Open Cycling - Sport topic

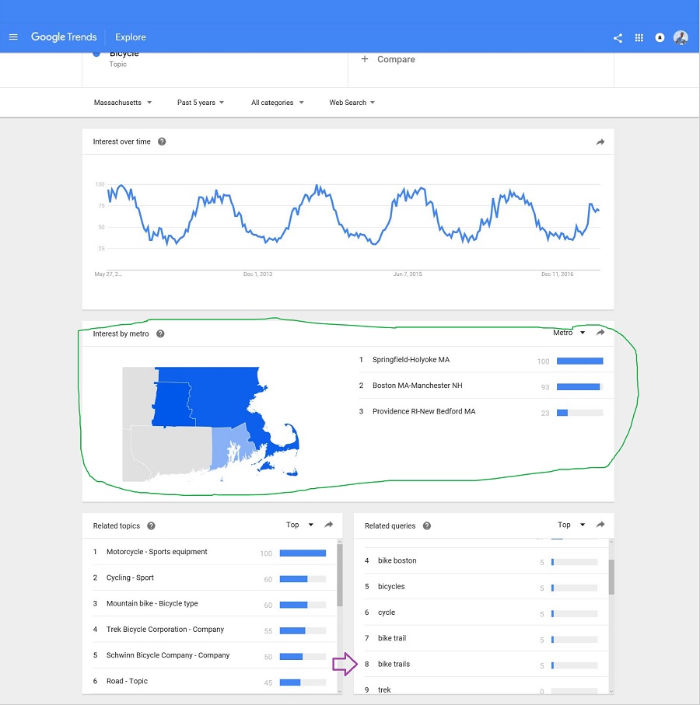click(210, 578)
